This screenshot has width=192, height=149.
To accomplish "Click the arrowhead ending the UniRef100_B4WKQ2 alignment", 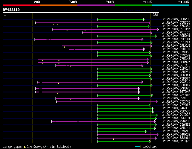I will pyautogui.click(x=158, y=135).
